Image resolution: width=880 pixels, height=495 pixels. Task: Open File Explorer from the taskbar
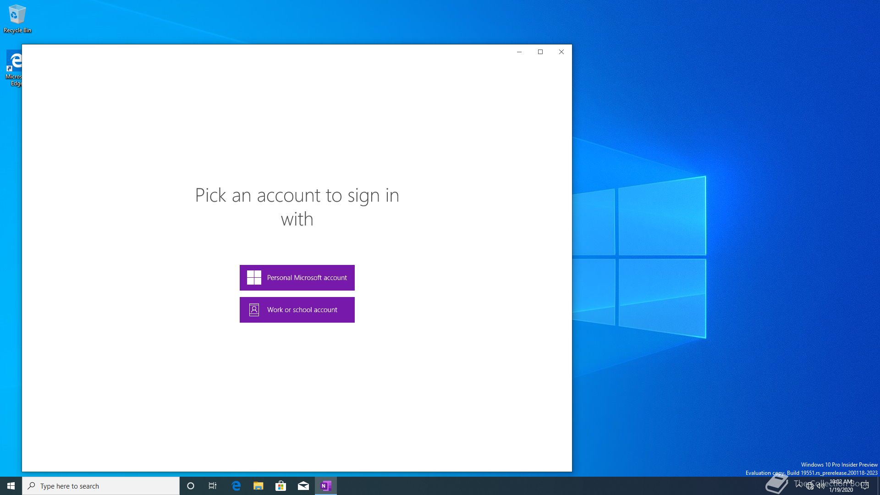258,486
